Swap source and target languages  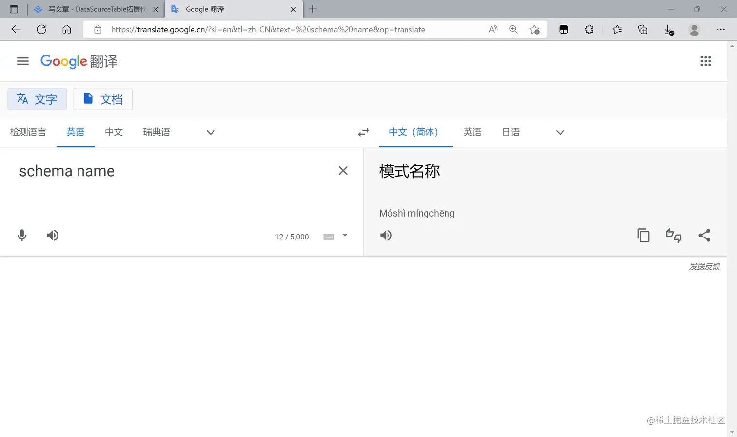(364, 132)
